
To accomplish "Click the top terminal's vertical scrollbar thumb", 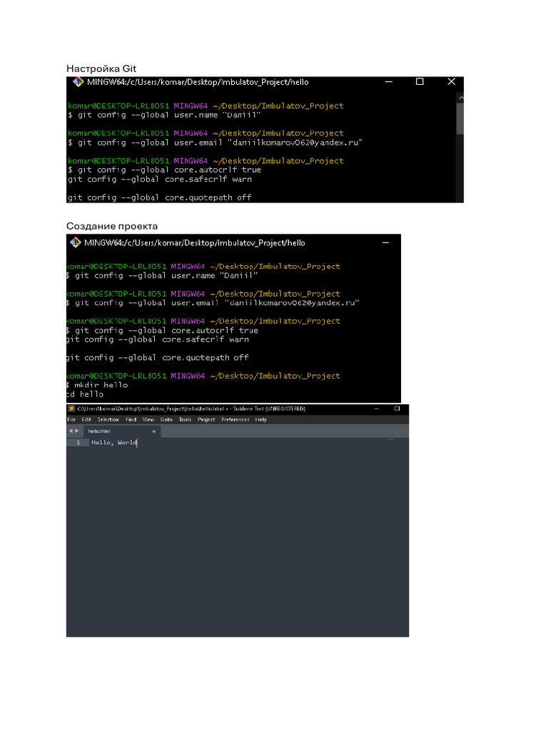I will [x=460, y=119].
